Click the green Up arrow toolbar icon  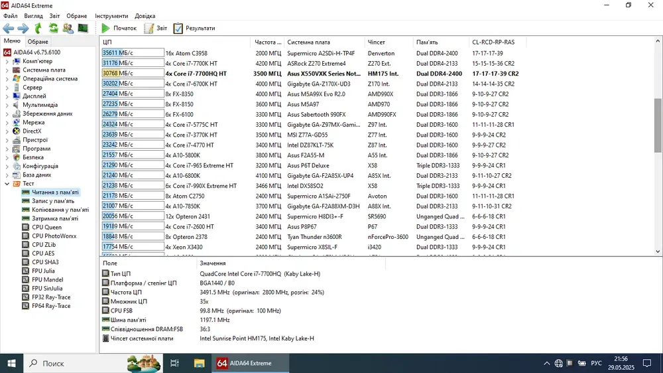click(38, 29)
